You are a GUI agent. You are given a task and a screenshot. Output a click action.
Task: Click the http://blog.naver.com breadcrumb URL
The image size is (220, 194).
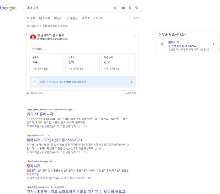point(38,187)
